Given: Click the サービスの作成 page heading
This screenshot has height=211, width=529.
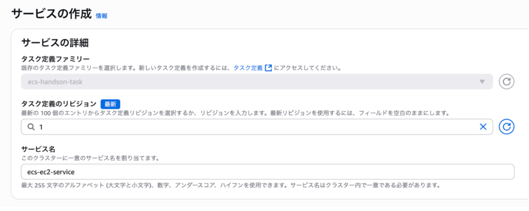Looking at the screenshot, I should [x=51, y=14].
